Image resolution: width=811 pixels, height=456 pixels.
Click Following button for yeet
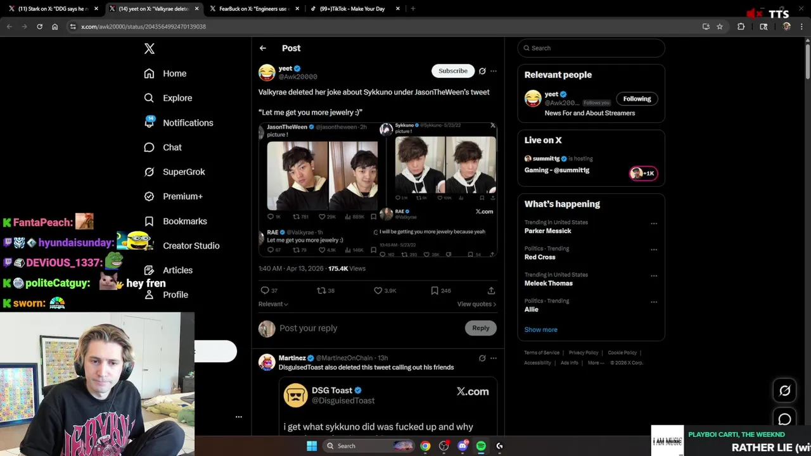click(x=637, y=99)
